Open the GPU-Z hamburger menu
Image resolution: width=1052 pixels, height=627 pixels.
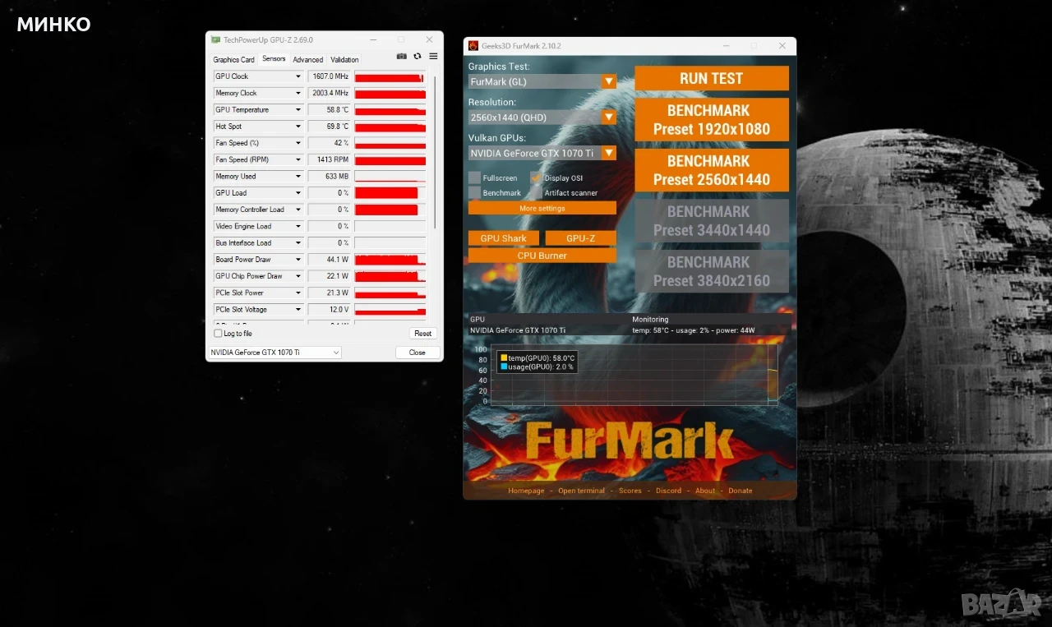(433, 57)
